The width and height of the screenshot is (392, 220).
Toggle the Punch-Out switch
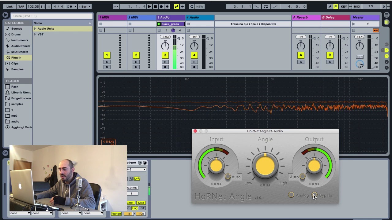tap(275, 6)
